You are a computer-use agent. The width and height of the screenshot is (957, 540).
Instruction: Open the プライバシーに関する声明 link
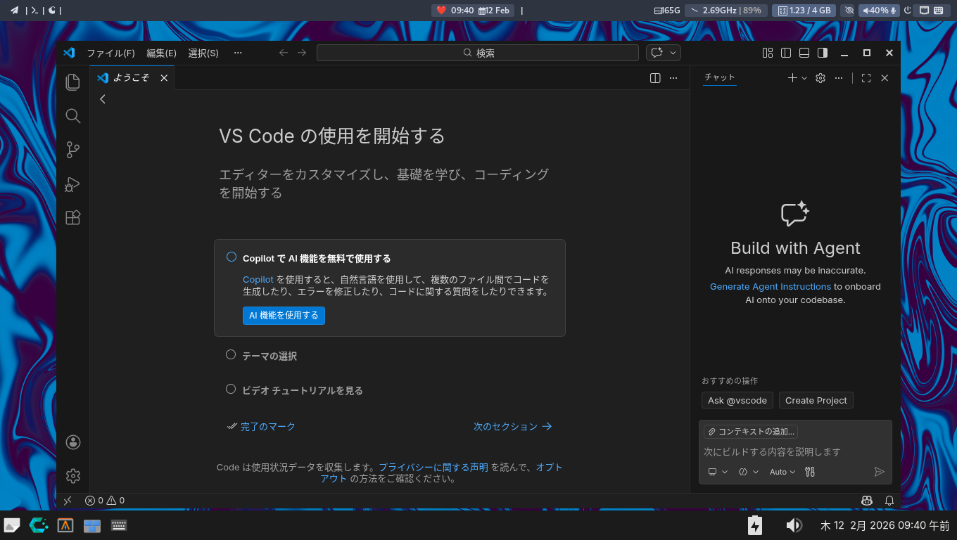pyautogui.click(x=433, y=467)
